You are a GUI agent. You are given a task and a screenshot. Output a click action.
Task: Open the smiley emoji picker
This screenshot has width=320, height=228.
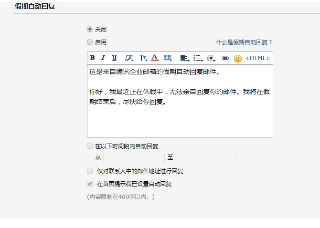coord(238,59)
